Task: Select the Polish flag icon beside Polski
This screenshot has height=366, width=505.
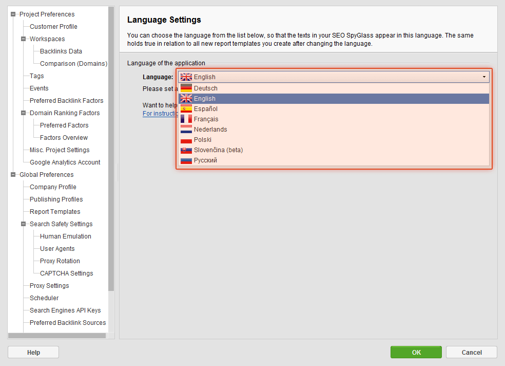Action: click(186, 140)
